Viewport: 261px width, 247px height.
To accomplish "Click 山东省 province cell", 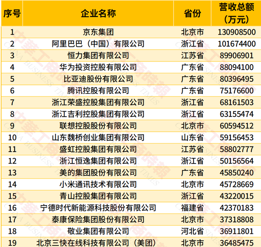I will tap(192, 137).
